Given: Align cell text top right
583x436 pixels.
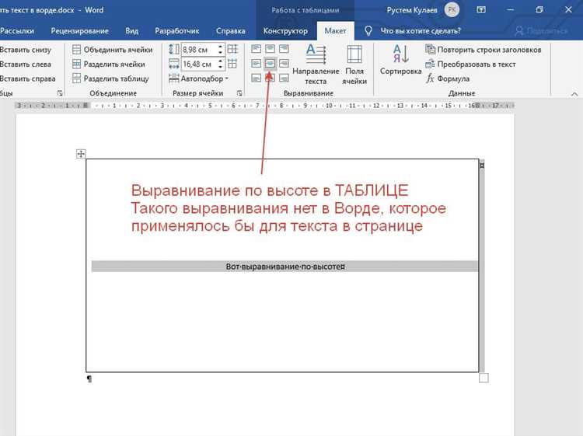Looking at the screenshot, I should pyautogui.click(x=284, y=49).
